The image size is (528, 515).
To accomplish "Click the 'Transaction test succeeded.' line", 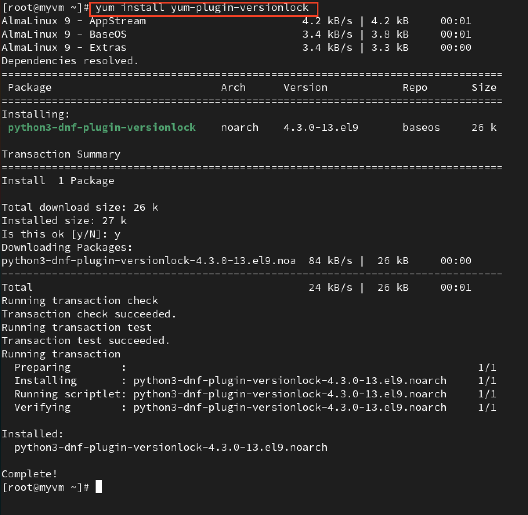I will pos(86,341).
